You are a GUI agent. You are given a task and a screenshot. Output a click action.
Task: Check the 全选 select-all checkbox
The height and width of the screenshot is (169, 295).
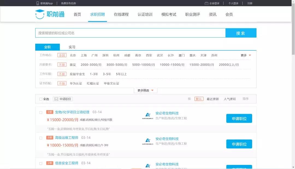point(40,99)
